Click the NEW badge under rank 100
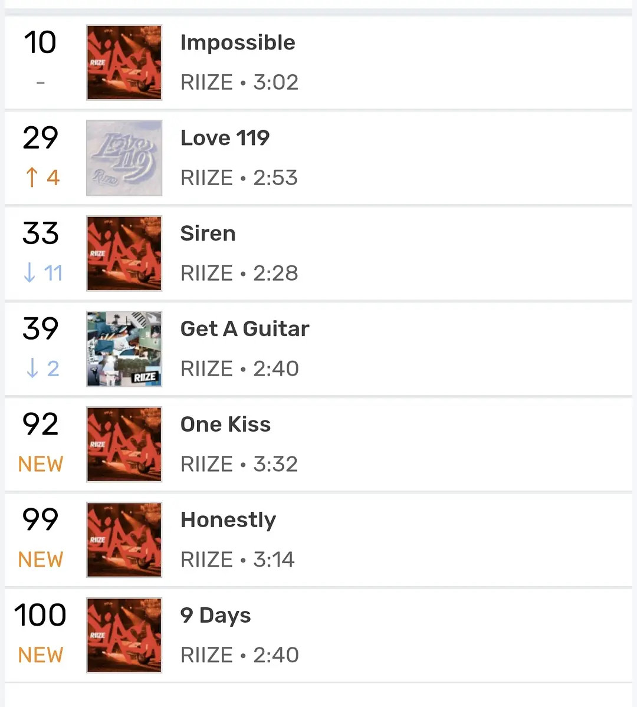The image size is (637, 707). pos(41,655)
